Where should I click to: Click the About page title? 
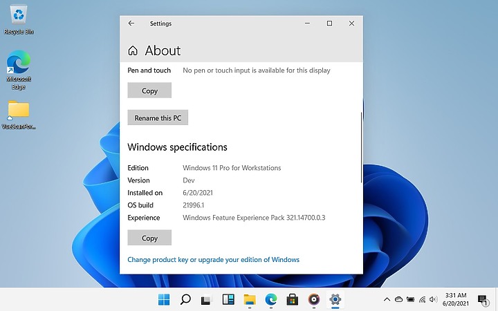[163, 50]
